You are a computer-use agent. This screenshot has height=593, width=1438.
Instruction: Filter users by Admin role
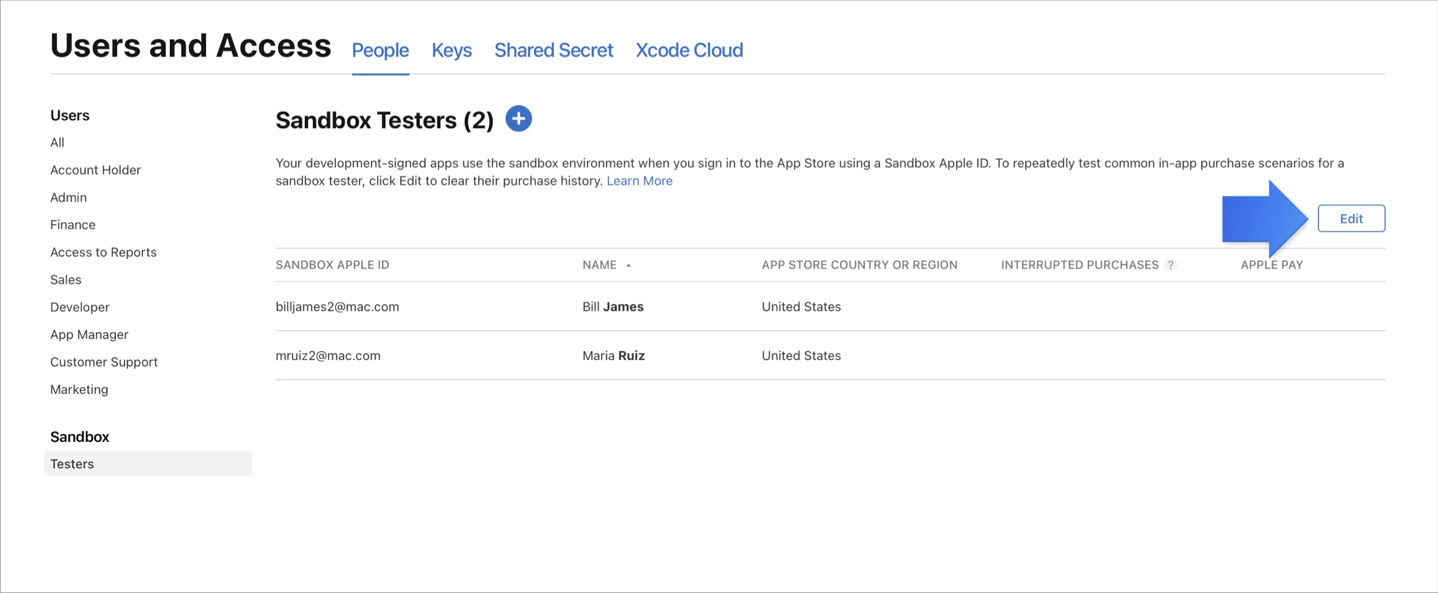click(x=68, y=198)
